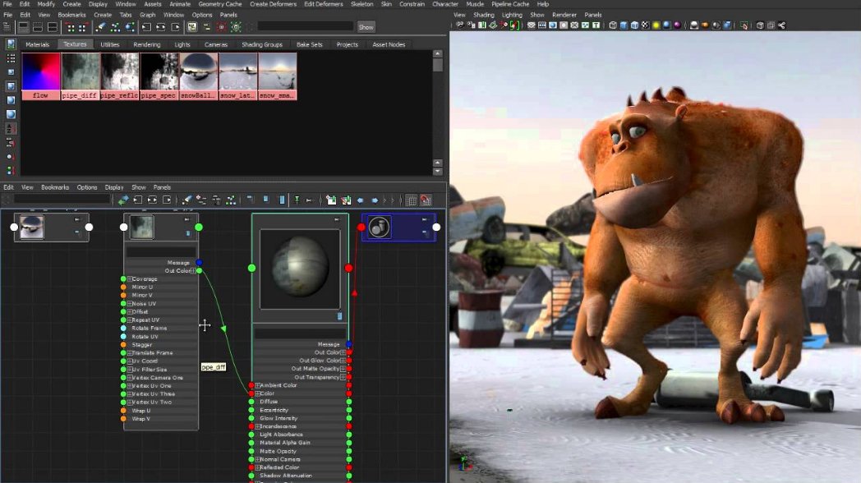Click select camera icon in viewport toolbar
The width and height of the screenshot is (861, 483).
460,25
